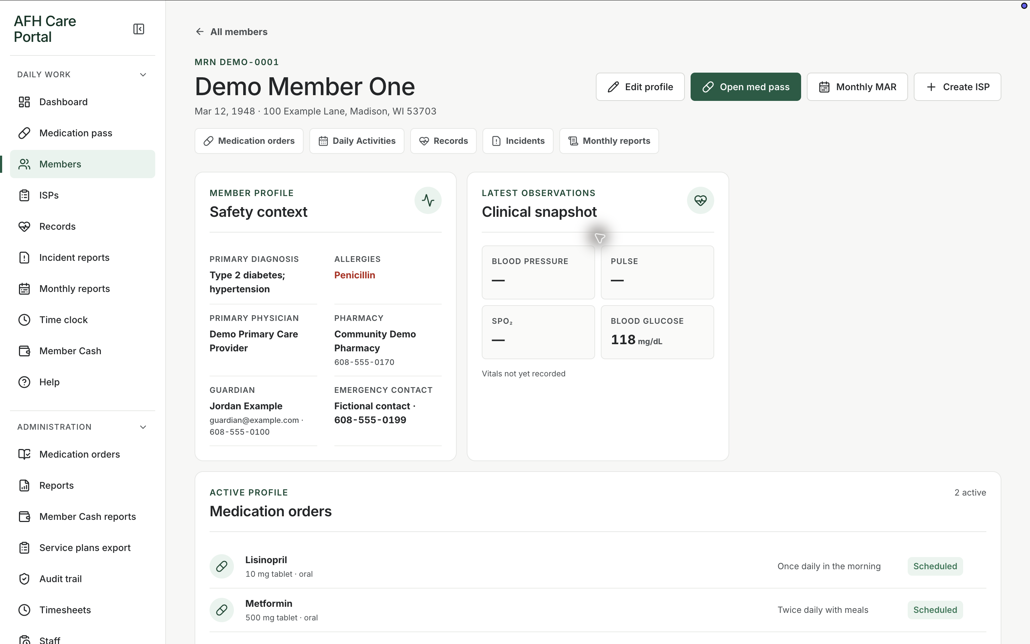Click 'Twice daily with meals' text
1030x644 pixels.
(x=823, y=610)
